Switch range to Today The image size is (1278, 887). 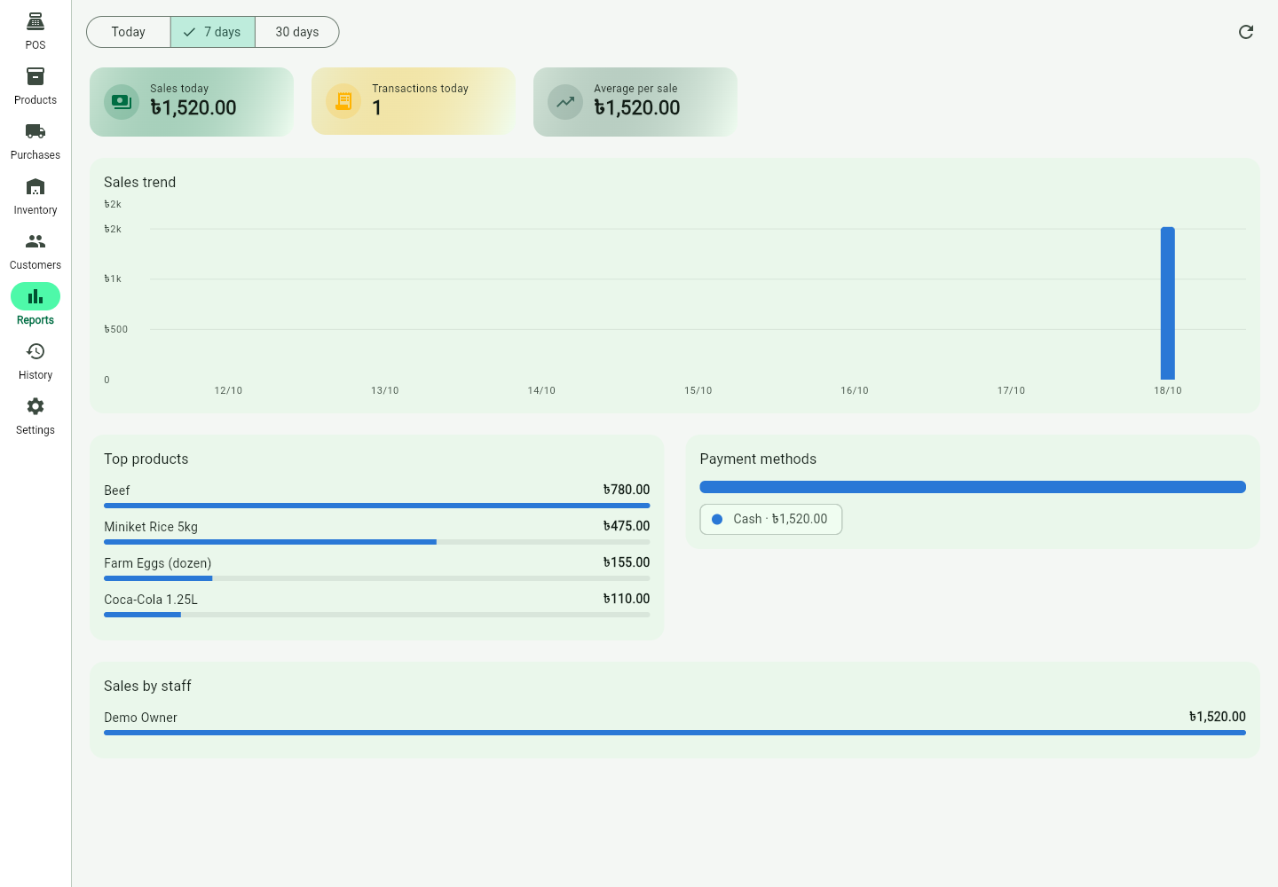click(x=129, y=32)
